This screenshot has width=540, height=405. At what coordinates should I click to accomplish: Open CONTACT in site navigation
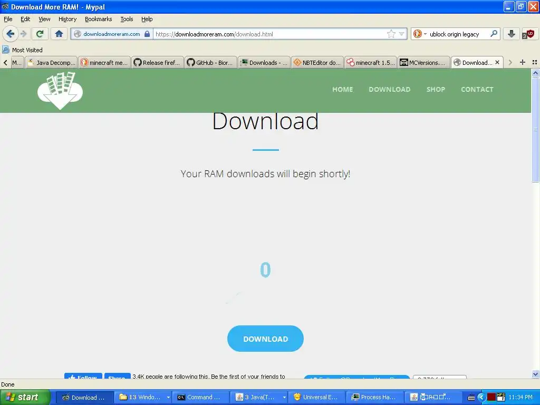[x=477, y=89]
